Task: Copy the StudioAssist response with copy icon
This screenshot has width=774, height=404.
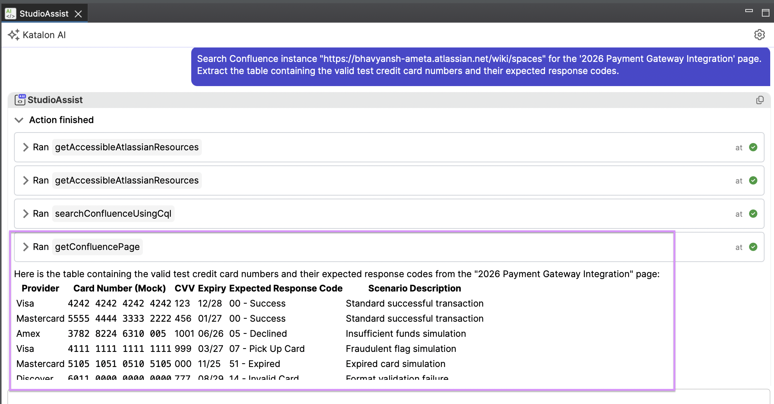Action: click(x=760, y=100)
